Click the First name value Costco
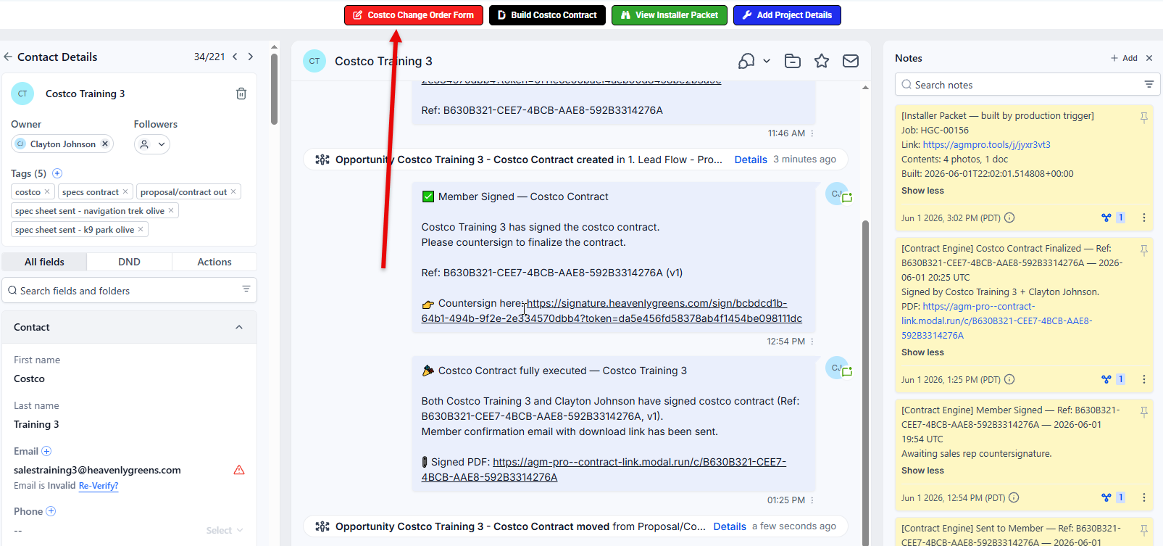 click(x=29, y=379)
